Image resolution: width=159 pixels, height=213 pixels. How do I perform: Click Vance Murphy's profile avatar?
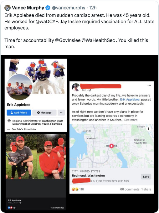point(8,8)
